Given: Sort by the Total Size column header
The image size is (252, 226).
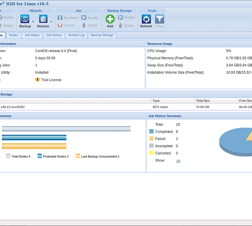Looking at the screenshot, I should (216, 101).
